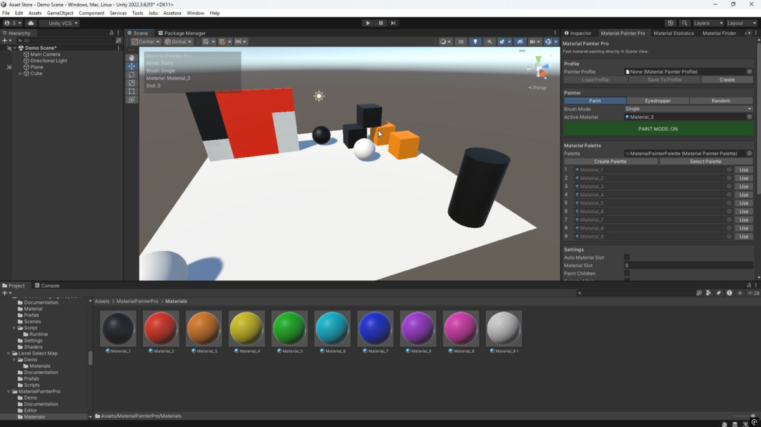This screenshot has height=427, width=761.
Task: Click the Project add plus icon
Action: click(6, 293)
